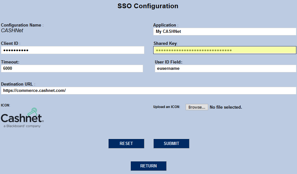Click the Cashnet logo icon
The width and height of the screenshot is (297, 174).
(22, 118)
